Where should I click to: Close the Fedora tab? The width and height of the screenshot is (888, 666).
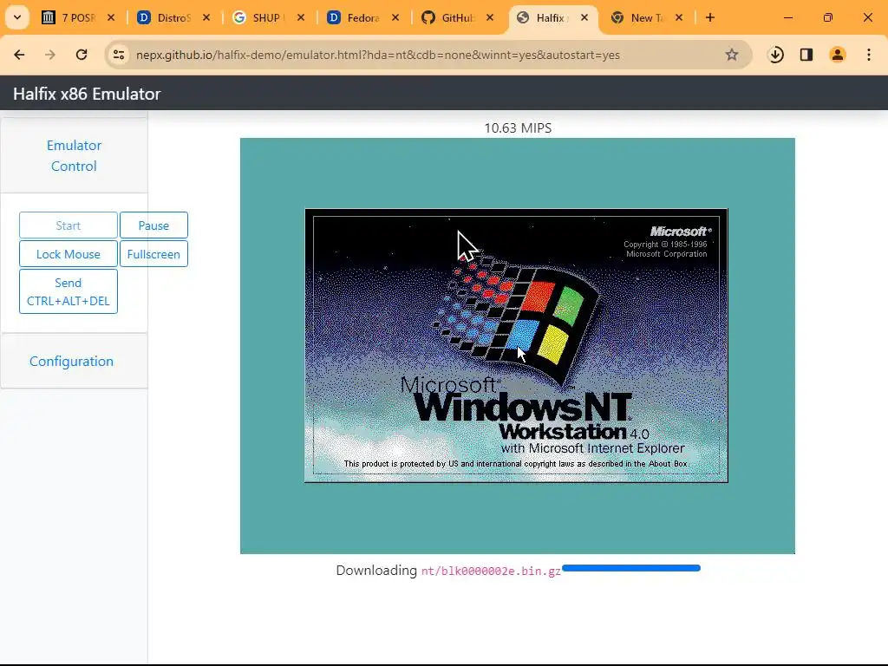395,17
